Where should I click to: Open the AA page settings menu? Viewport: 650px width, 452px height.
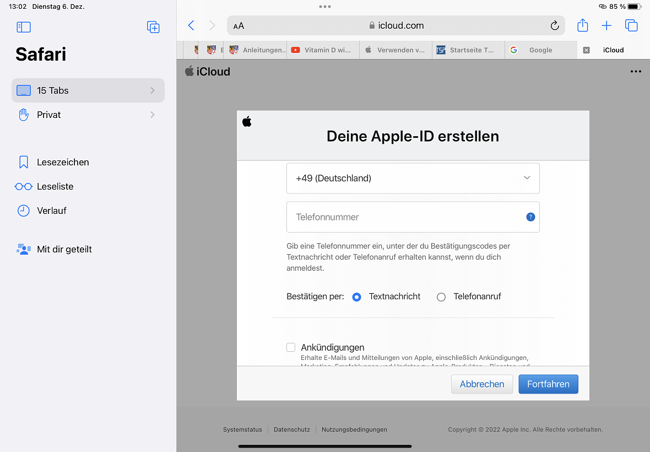239,26
